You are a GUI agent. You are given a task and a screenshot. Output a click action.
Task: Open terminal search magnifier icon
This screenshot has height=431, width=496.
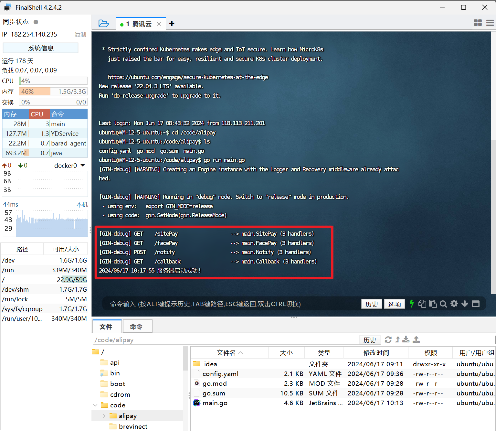click(443, 304)
